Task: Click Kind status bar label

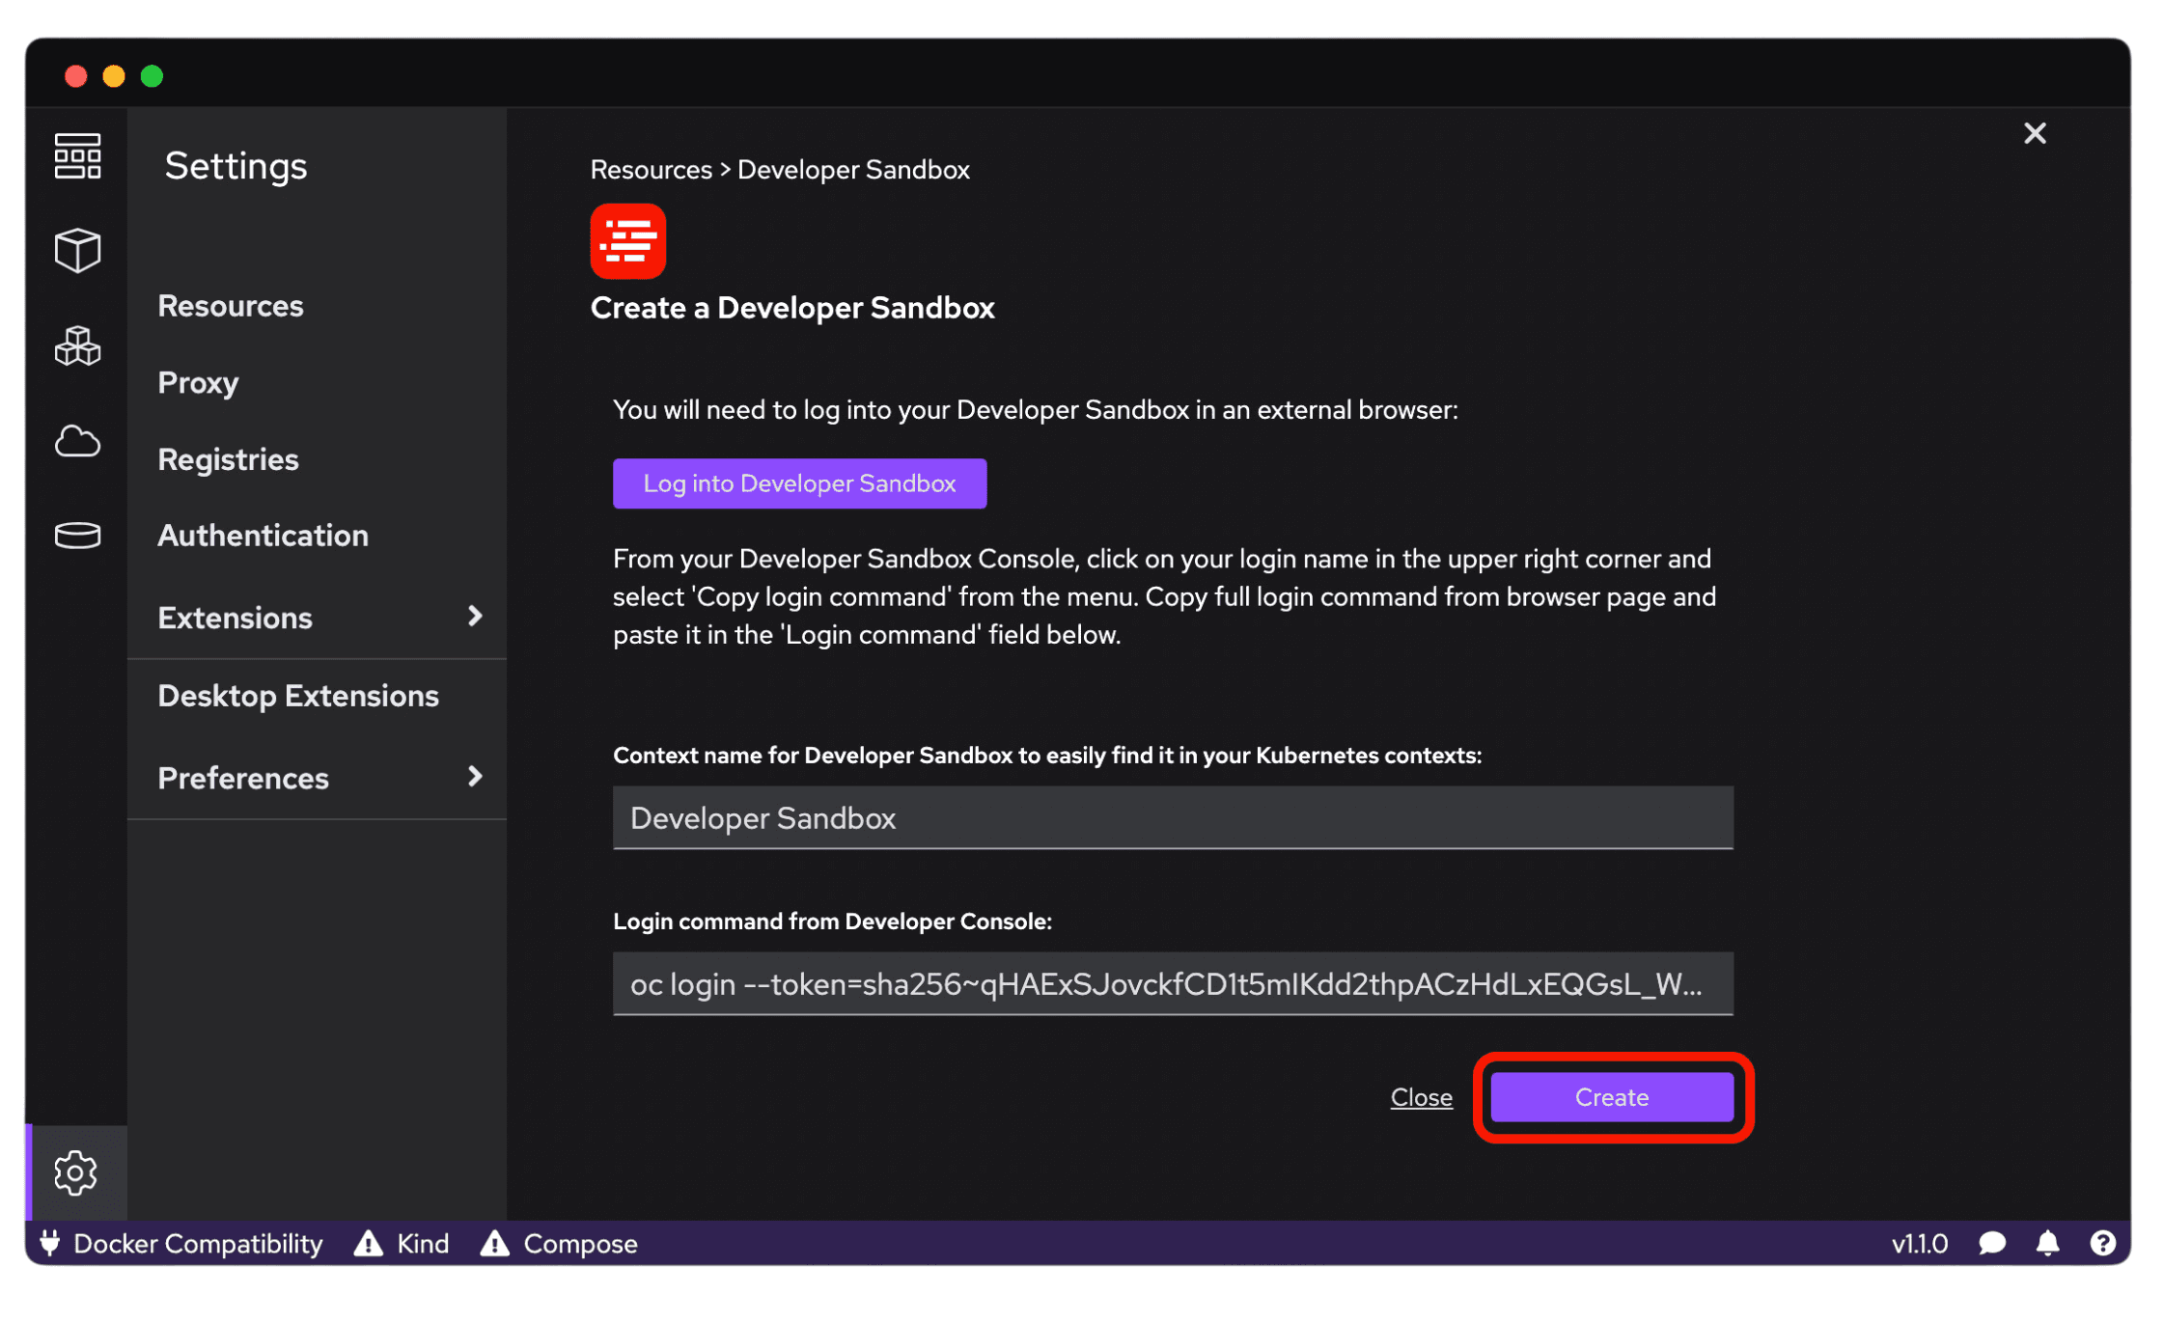Action: pyautogui.click(x=423, y=1243)
